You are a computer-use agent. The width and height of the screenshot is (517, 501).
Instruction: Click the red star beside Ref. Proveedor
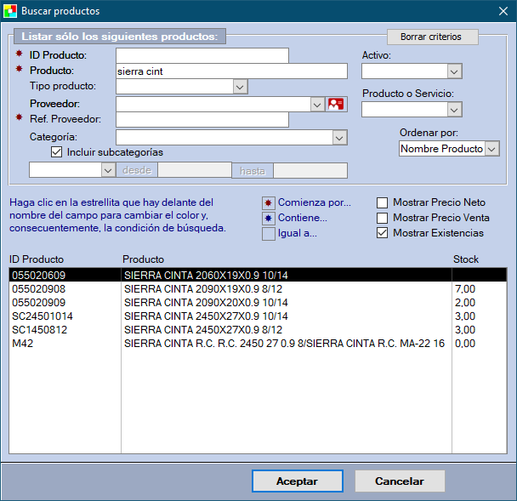pos(19,119)
